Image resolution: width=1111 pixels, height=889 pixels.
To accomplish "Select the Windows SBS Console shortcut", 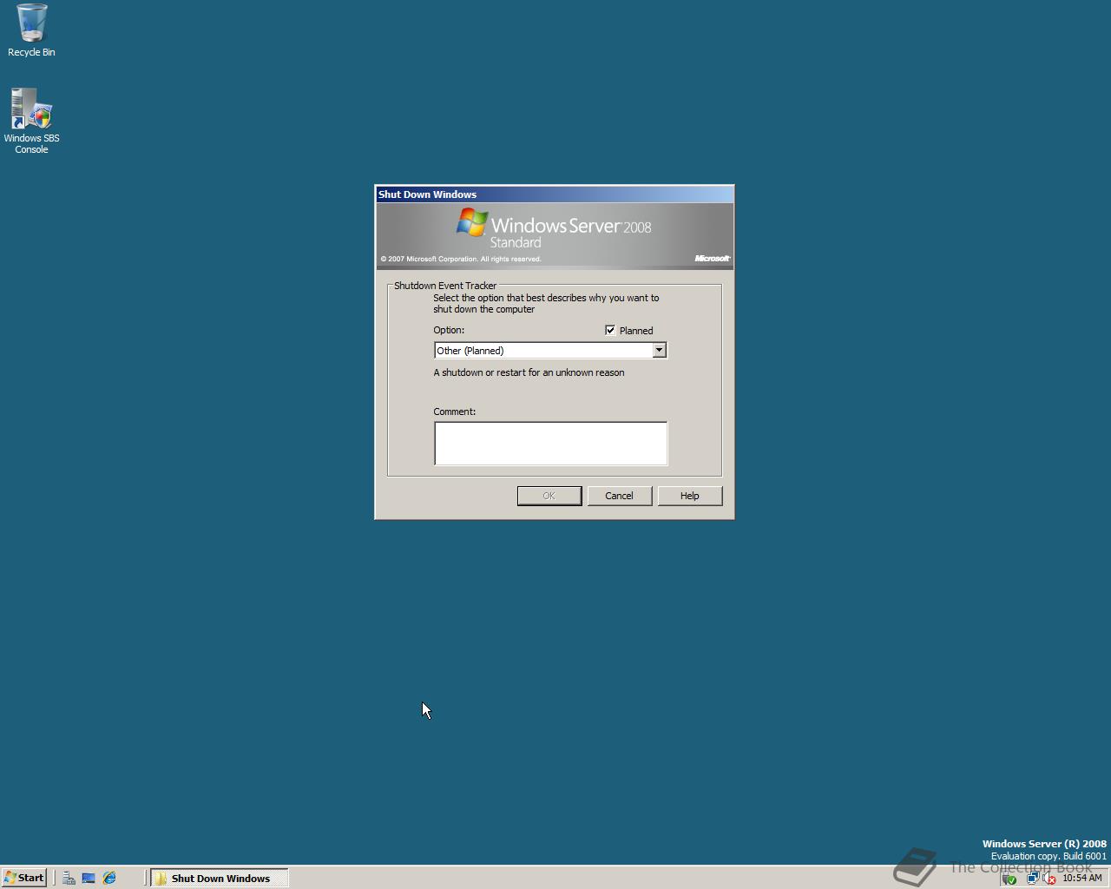I will click(x=31, y=121).
